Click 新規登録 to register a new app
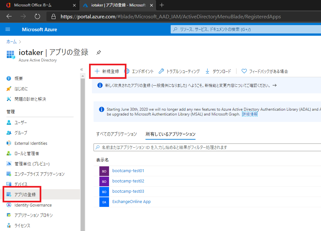Screen dimensions: 321x231 tap(107, 71)
